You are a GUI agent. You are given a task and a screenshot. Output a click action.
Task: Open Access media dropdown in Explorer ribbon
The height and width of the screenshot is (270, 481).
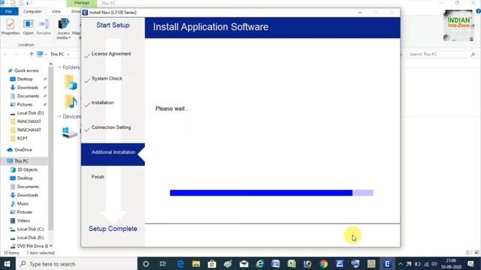63,28
